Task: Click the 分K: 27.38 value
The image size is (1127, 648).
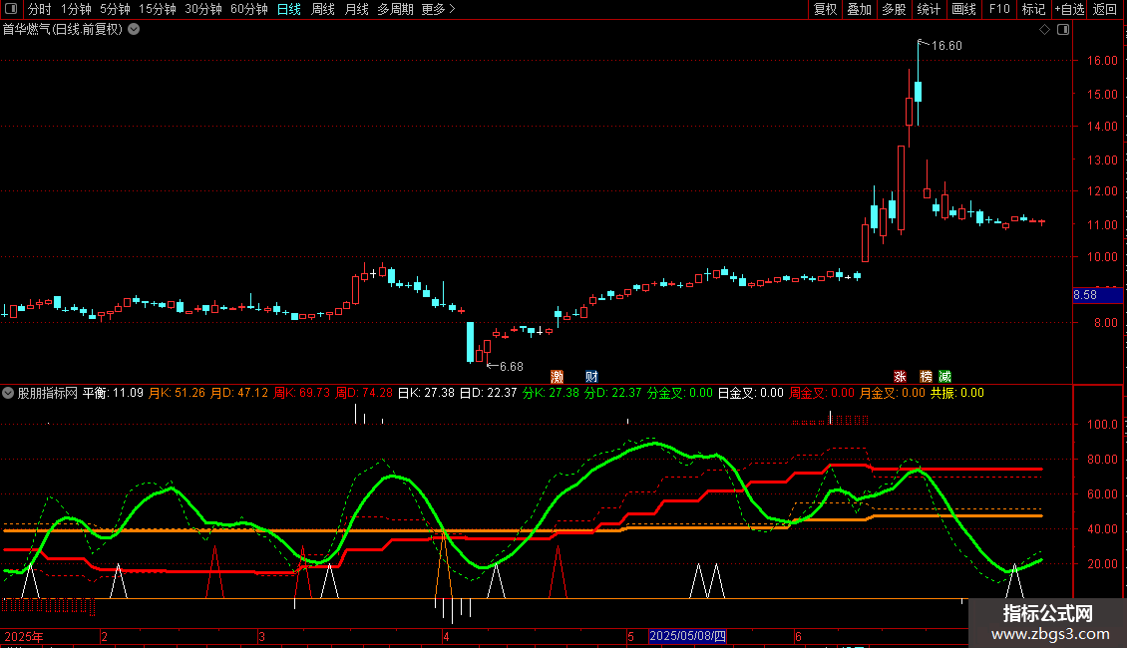Action: (x=551, y=393)
